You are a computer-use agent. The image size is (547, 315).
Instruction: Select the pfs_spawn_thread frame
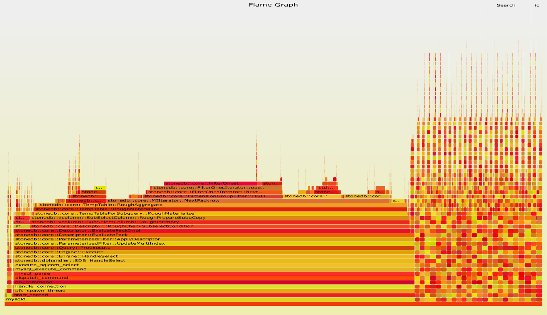[x=214, y=291]
